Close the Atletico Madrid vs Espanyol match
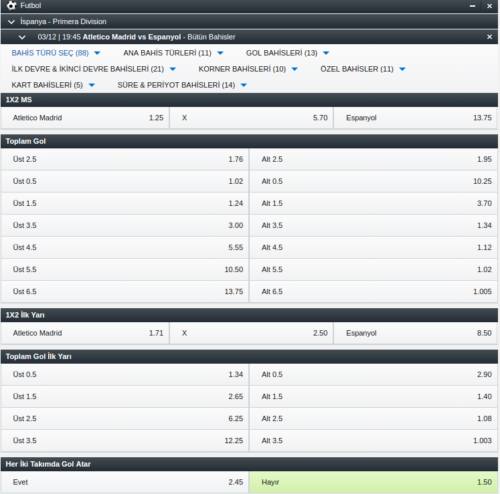500x494 pixels. [489, 37]
